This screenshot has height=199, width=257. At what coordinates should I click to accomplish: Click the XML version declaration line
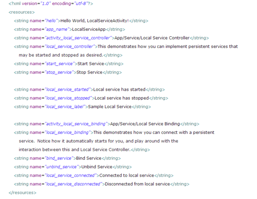point(51,3)
